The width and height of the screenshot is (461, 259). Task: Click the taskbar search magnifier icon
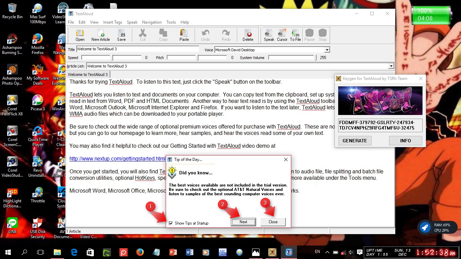coord(24,252)
